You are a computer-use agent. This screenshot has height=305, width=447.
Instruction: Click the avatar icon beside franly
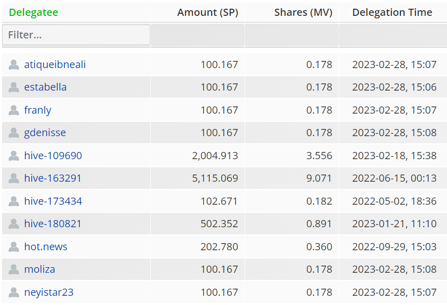click(x=14, y=110)
